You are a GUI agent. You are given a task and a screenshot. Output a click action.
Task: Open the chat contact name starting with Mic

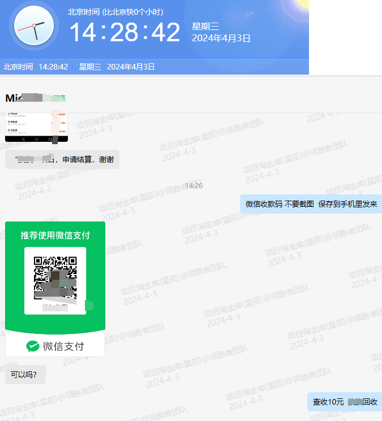36,98
